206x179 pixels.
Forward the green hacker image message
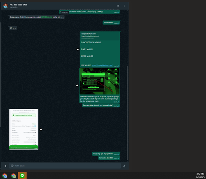click(x=77, y=85)
